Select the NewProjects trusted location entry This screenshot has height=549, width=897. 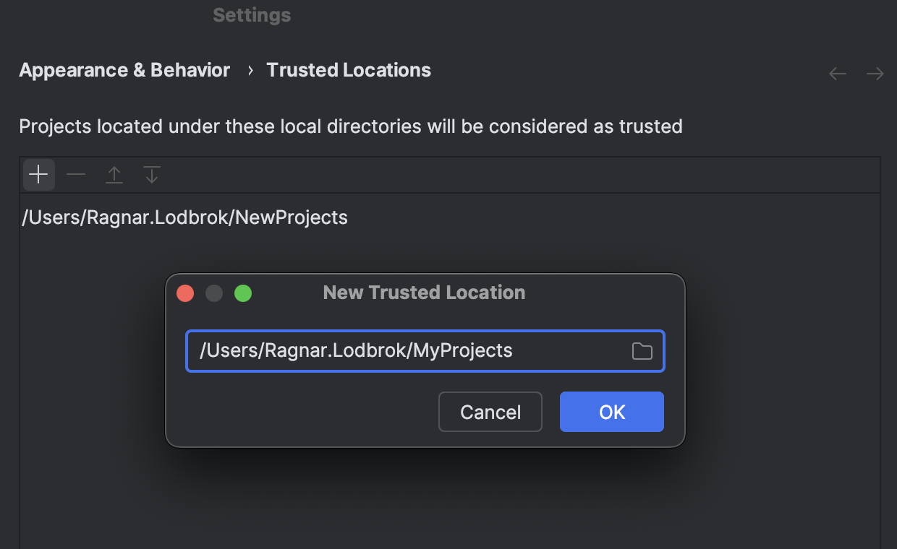184,217
